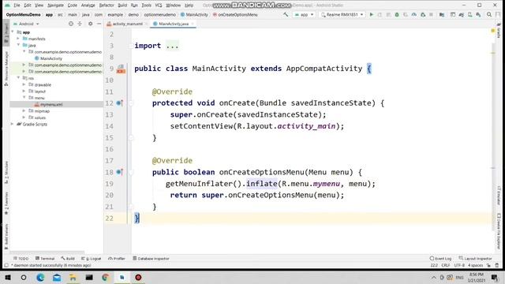The height and width of the screenshot is (284, 505).
Task: Toggle the Structure side panel
Action: pyautogui.click(x=6, y=172)
